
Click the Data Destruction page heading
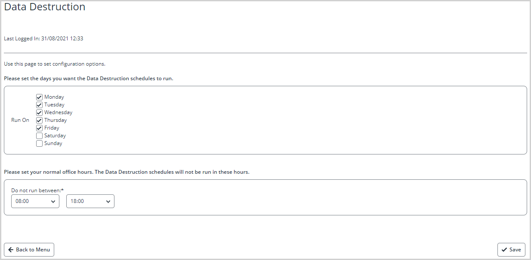(45, 7)
